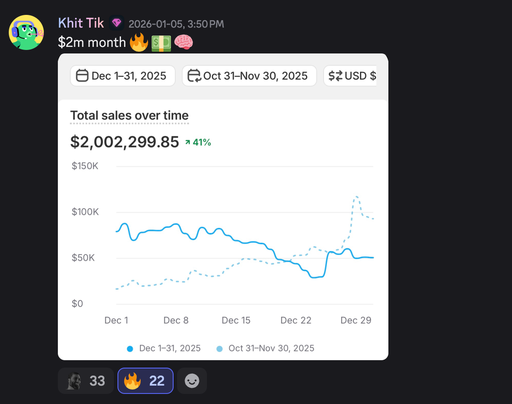Open the Dec 1–31, 2025 date range dropdown
The height and width of the screenshot is (404, 512).
pos(123,76)
